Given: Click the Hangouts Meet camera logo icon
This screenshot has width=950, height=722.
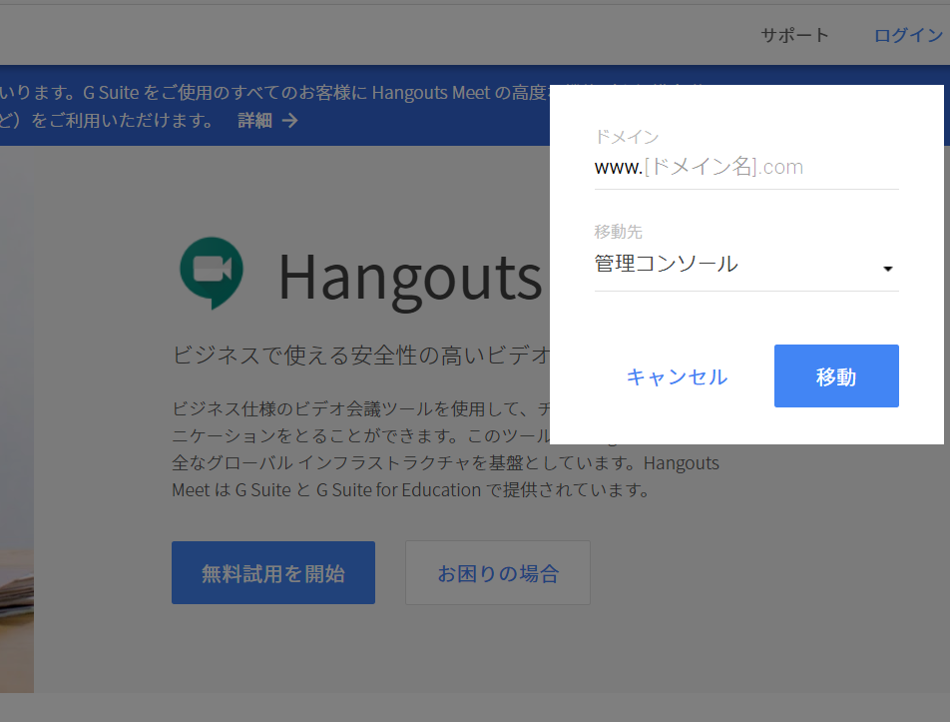Looking at the screenshot, I should click(212, 273).
